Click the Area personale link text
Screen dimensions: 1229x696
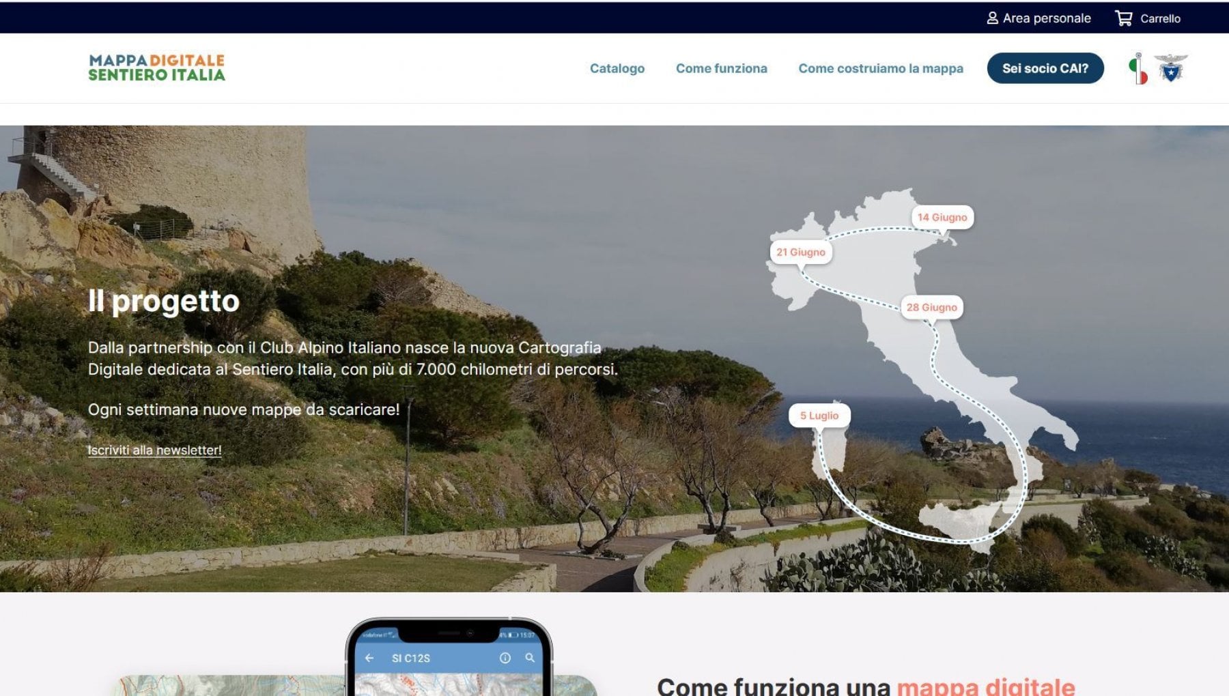point(1047,18)
